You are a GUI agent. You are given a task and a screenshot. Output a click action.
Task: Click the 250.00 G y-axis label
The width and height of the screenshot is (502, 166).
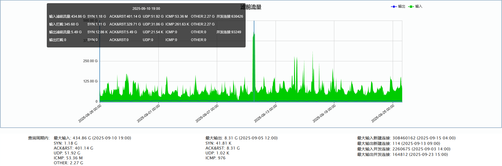click(x=90, y=61)
